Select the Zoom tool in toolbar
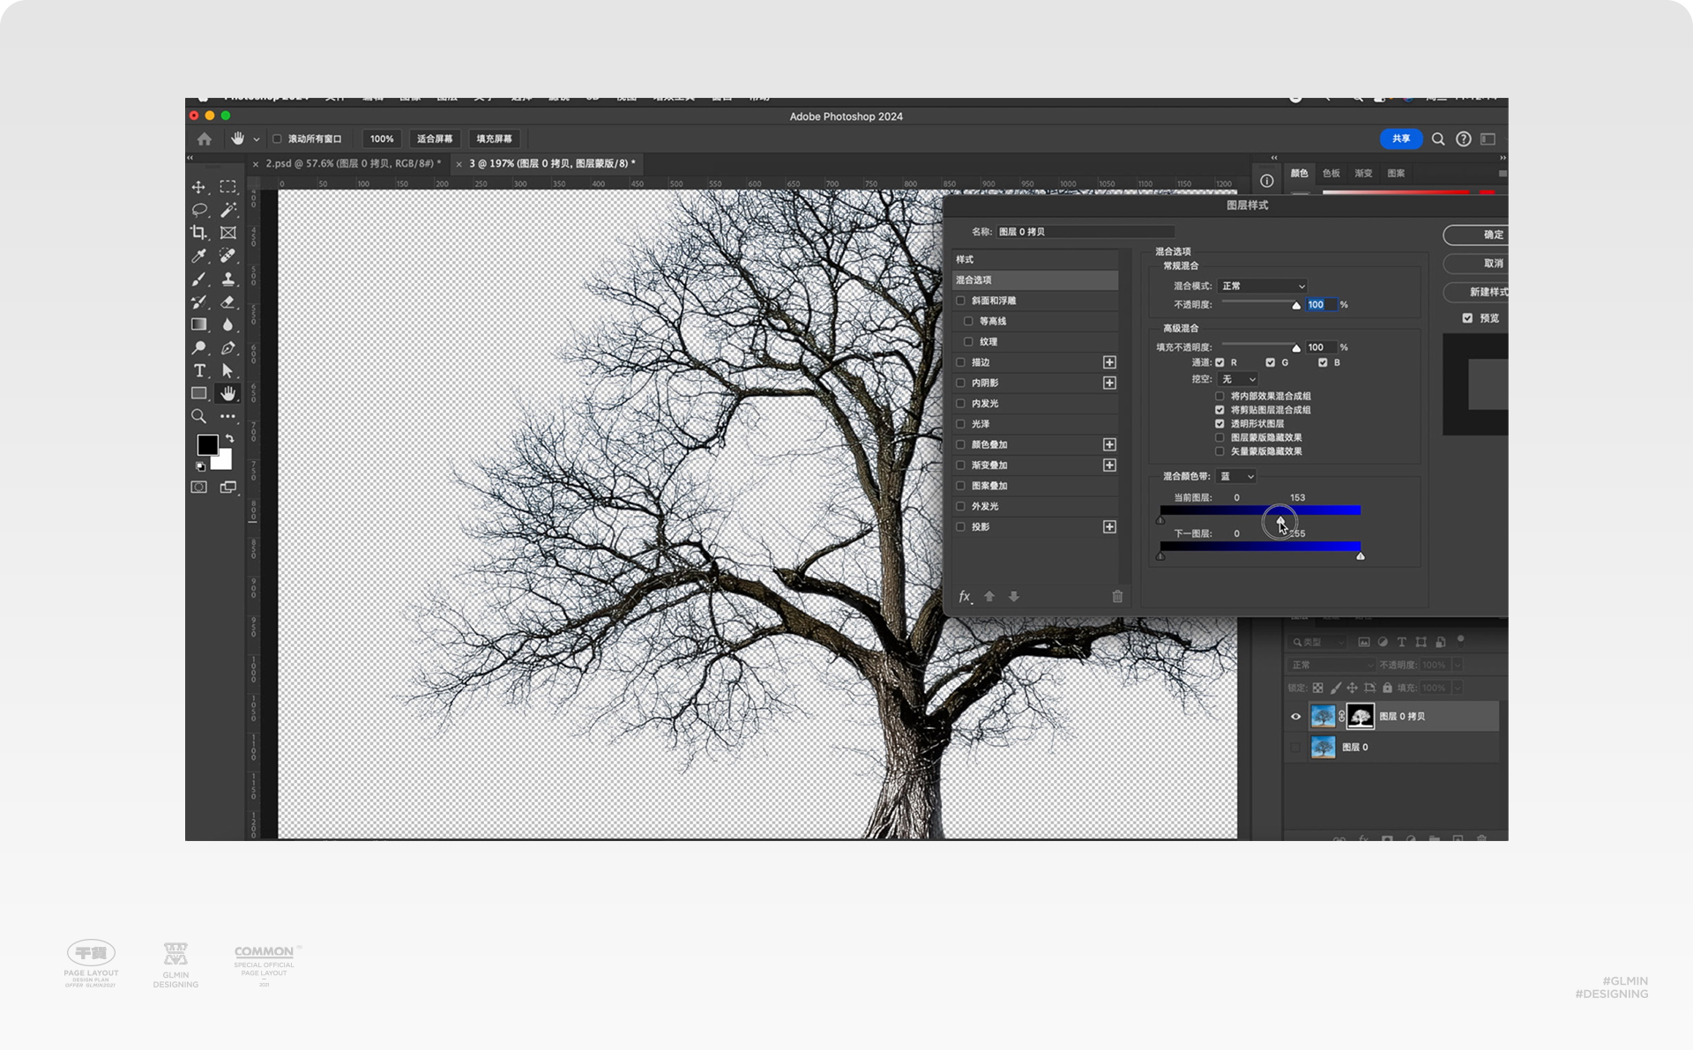Screen dimensions: 1693x1050 (x=198, y=416)
